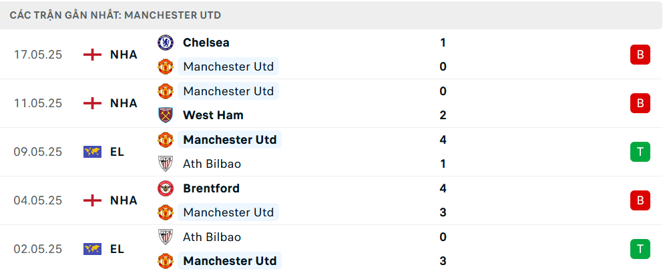Click the England flag icon in the 11.05.25 row

tap(93, 103)
